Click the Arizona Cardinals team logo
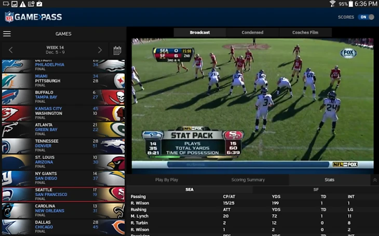The height and width of the screenshot is (236, 379). click(x=113, y=162)
